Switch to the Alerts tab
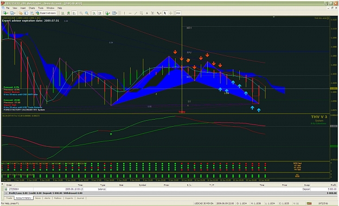This screenshot has height=206, width=339. (x=47, y=198)
